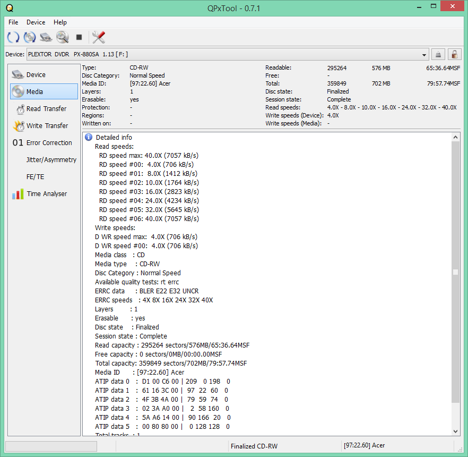Open the Write Transfer test page

pyautogui.click(x=44, y=126)
